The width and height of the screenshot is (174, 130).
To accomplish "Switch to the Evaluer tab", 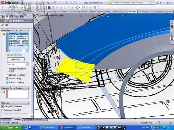I will pos(133,11).
